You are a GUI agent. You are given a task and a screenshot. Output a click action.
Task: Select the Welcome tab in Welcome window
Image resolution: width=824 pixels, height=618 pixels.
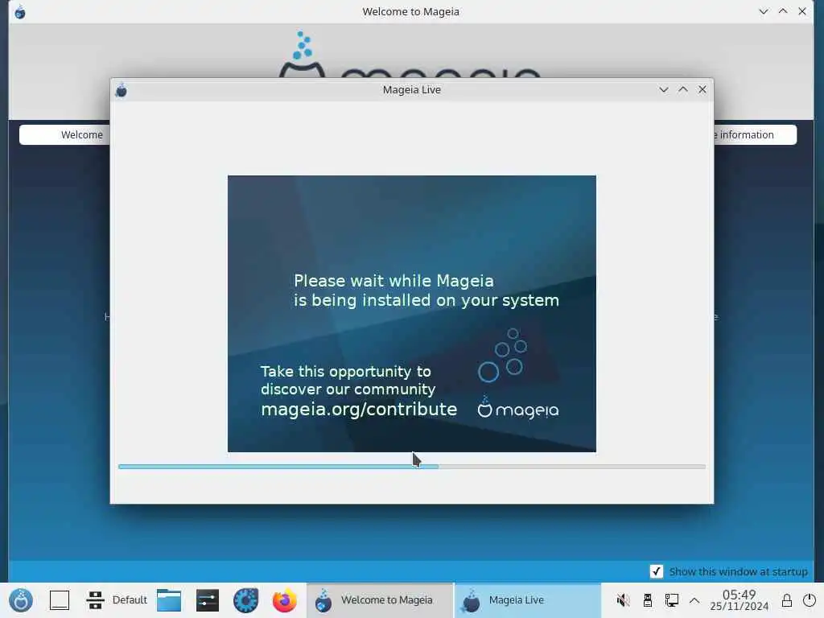(x=64, y=134)
